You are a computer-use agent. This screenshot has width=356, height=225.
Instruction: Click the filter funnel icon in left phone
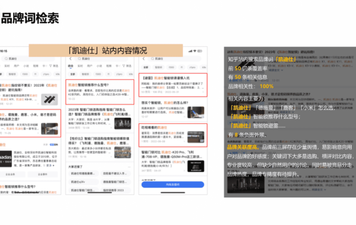(x=51, y=66)
